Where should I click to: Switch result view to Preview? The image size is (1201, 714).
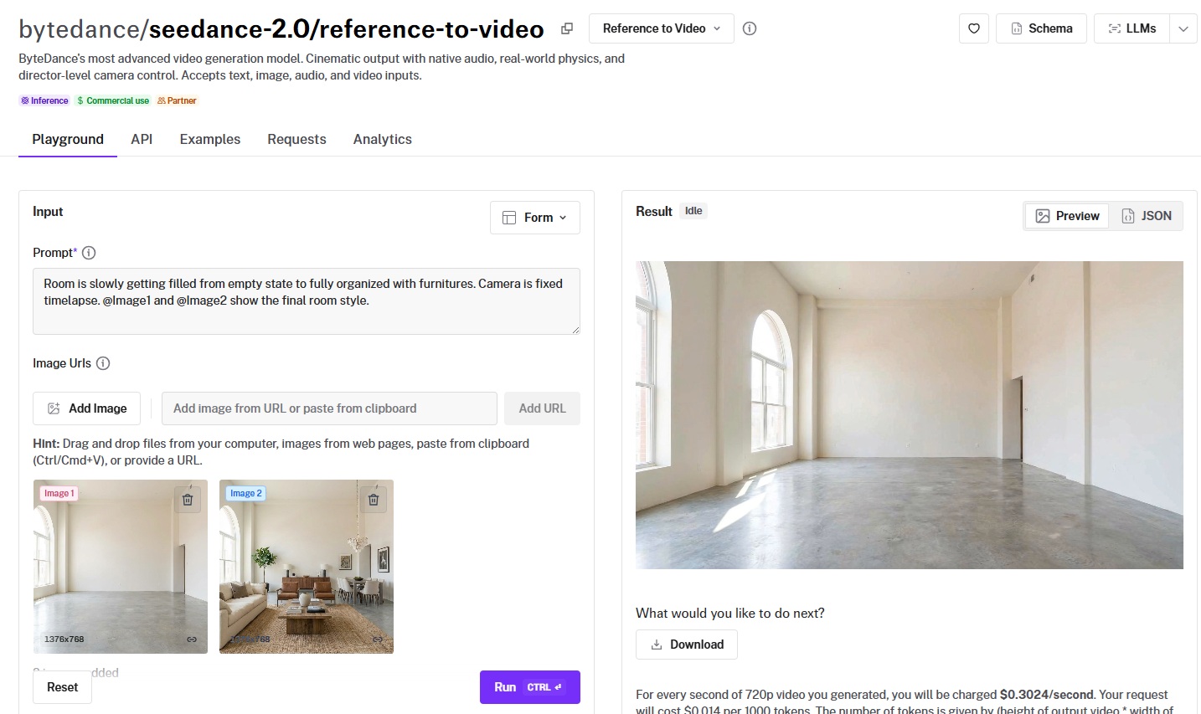click(1067, 216)
